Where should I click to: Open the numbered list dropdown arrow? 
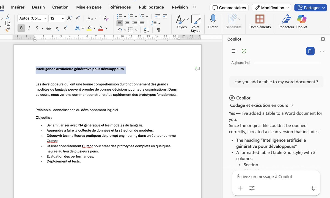[136, 16]
